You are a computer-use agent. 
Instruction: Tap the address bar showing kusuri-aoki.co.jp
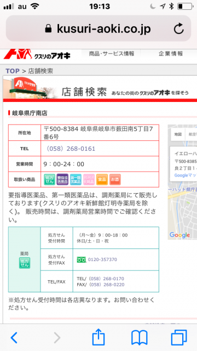[x=99, y=29]
